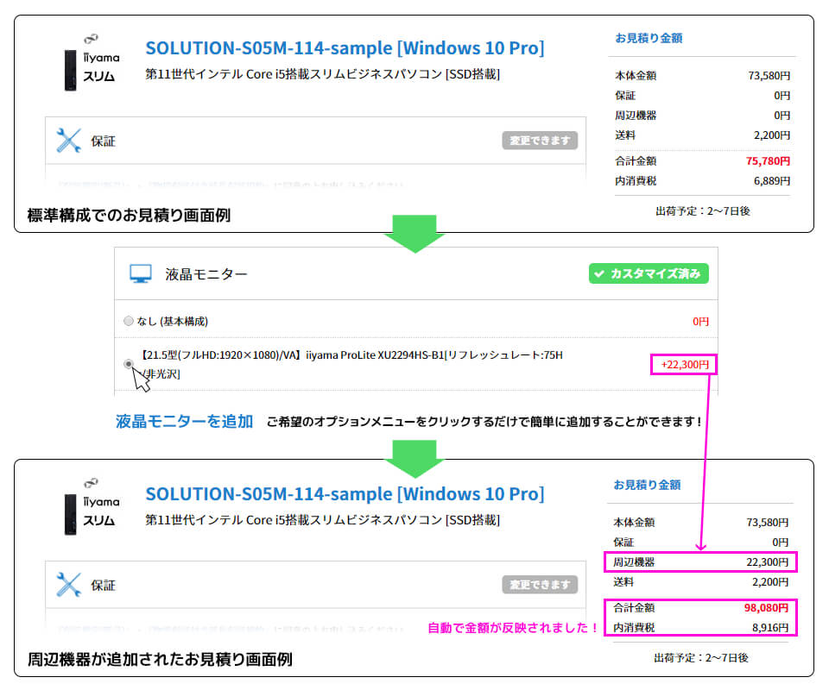
Task: Click the wrench icon in the top estimate's 保証 section
Action: (x=69, y=141)
